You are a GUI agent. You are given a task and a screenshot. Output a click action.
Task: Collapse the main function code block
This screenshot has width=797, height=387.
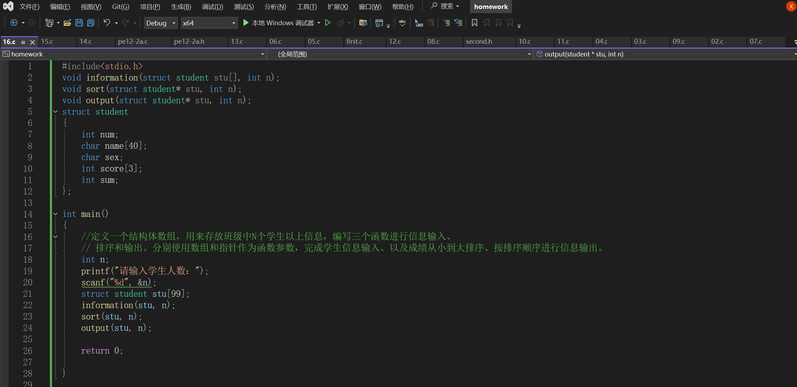point(55,214)
